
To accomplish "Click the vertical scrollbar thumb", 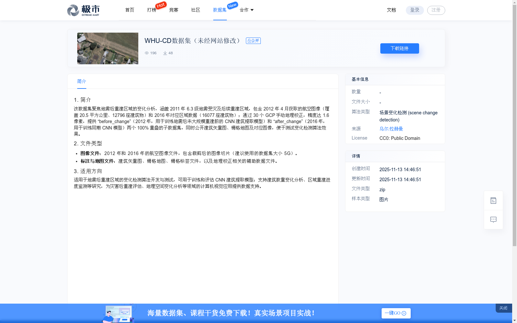I will pos(514,126).
